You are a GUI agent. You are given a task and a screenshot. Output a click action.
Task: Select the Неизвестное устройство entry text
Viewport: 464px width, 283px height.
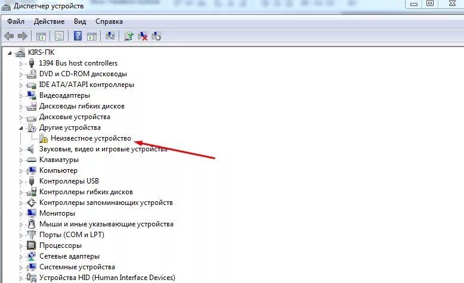pyautogui.click(x=91, y=138)
